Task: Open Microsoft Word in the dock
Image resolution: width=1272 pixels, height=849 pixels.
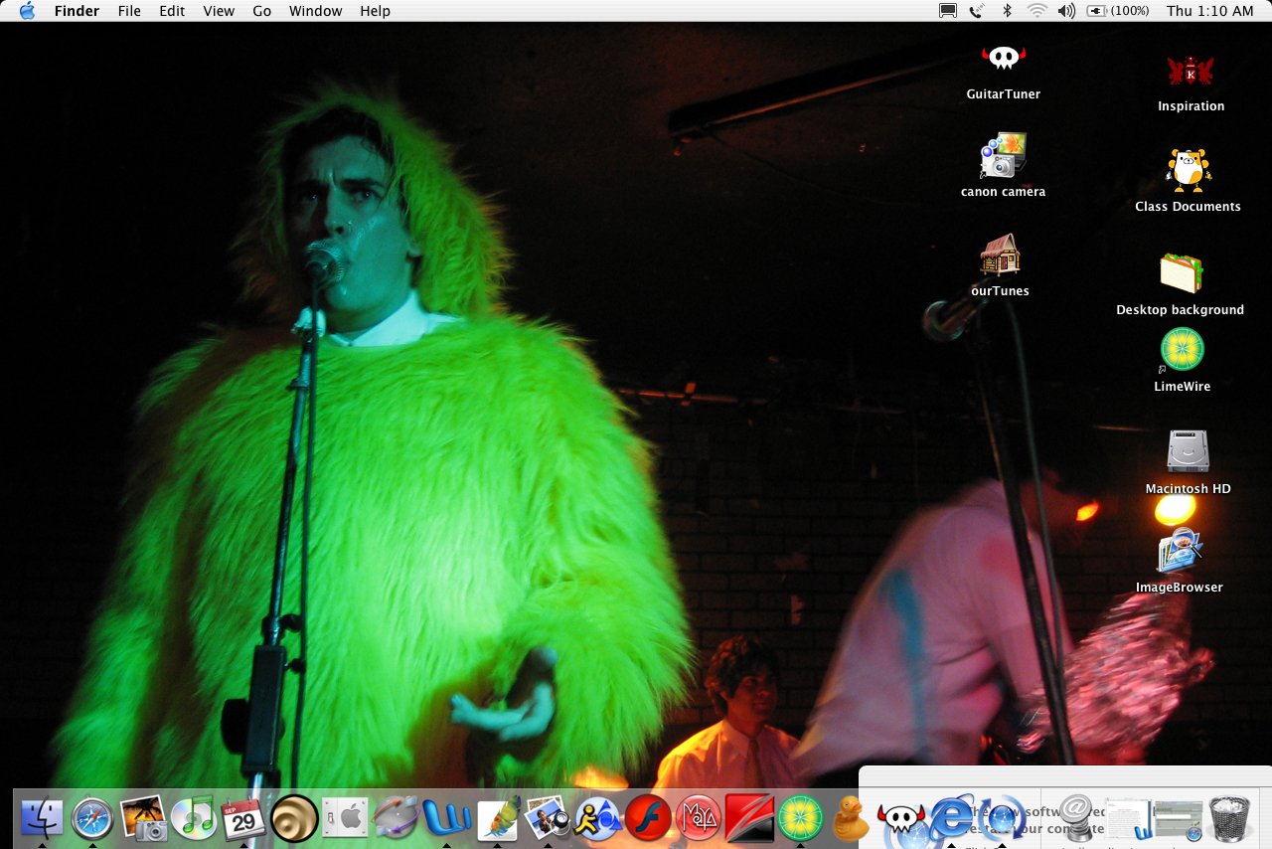Action: click(446, 819)
